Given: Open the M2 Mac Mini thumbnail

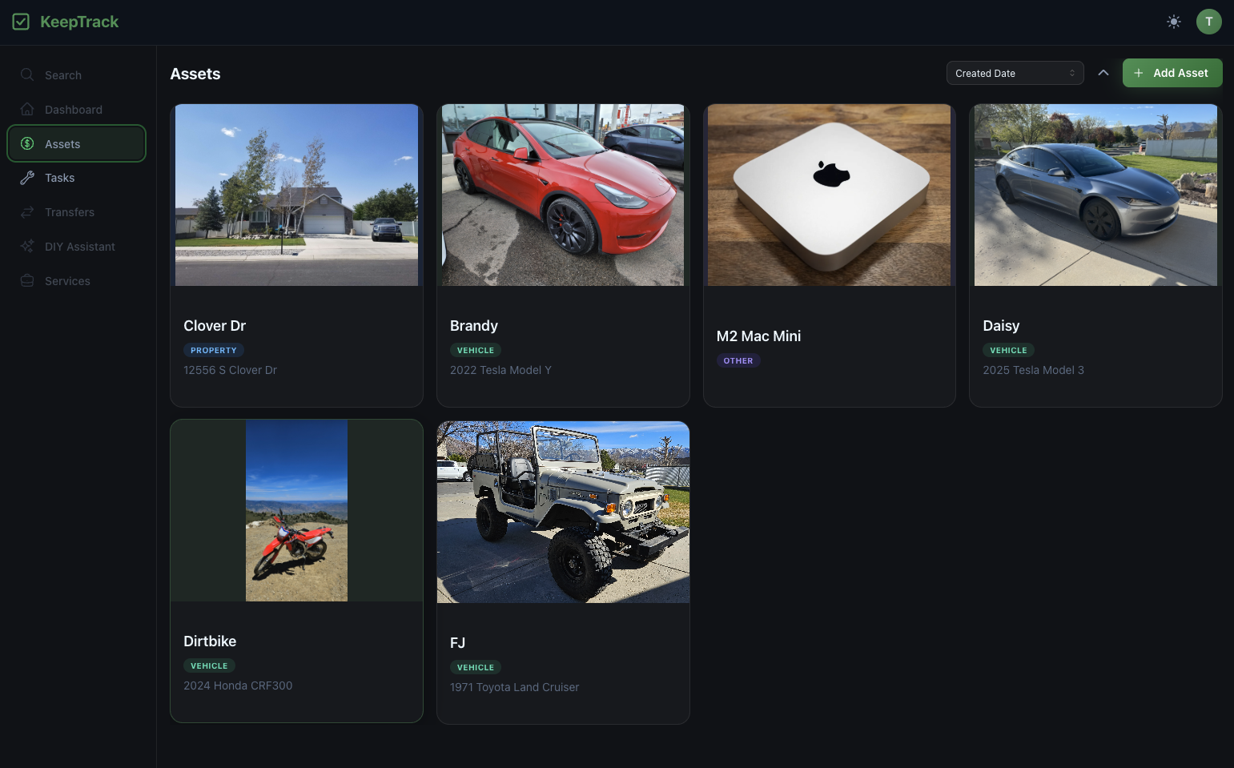Looking at the screenshot, I should point(830,195).
